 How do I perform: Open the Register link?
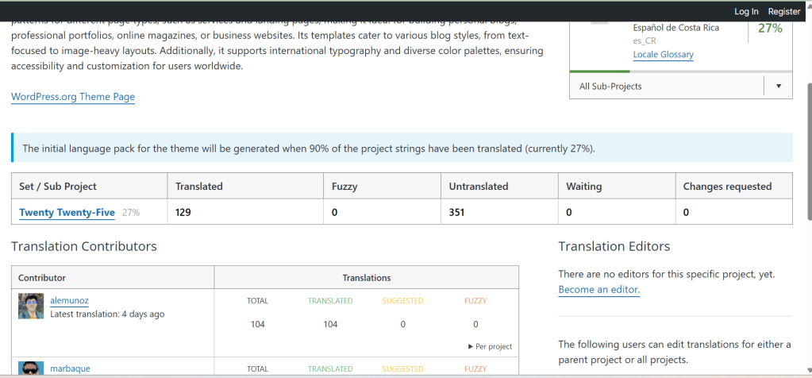coord(784,11)
